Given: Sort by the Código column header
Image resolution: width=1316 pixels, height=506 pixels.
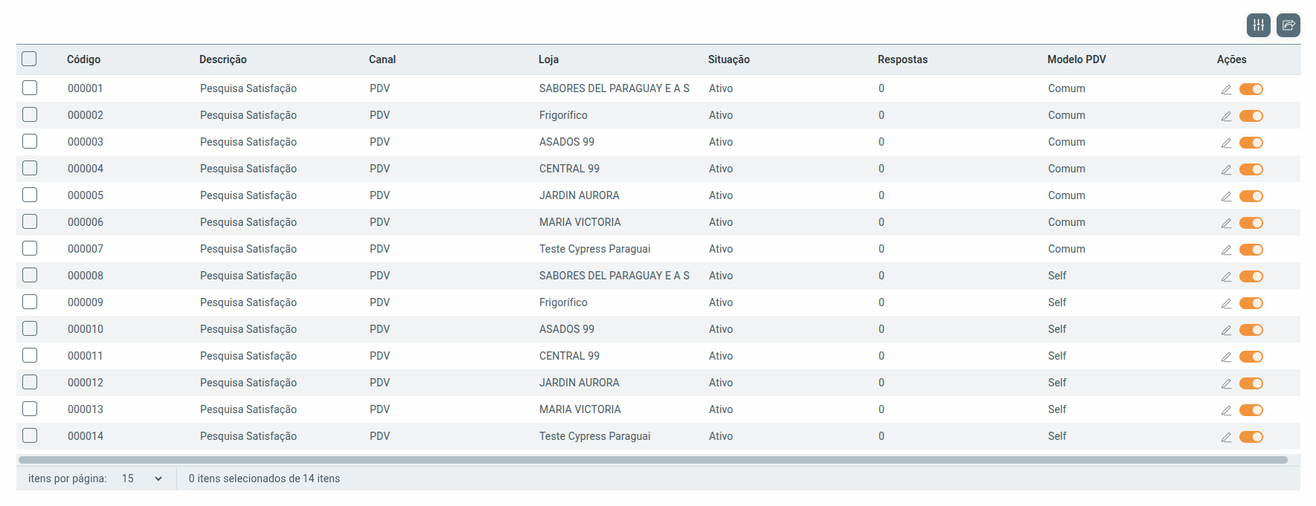Looking at the screenshot, I should (x=83, y=59).
